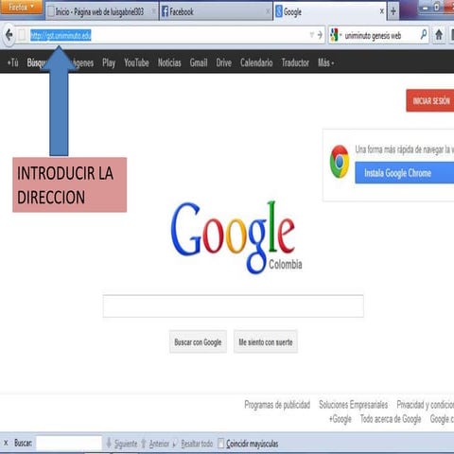Open YouTube in Google bar

(136, 62)
